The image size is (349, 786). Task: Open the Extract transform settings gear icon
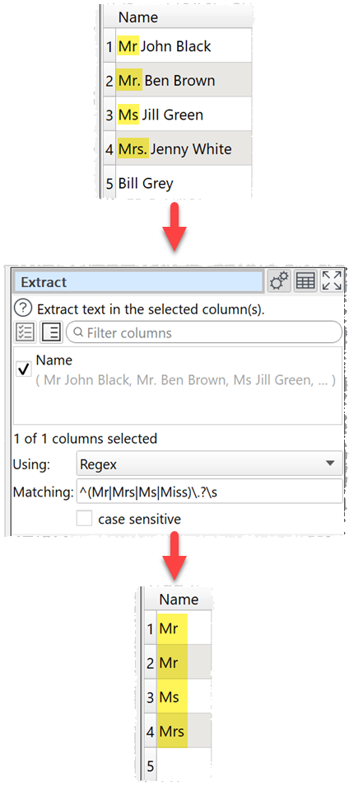280,282
